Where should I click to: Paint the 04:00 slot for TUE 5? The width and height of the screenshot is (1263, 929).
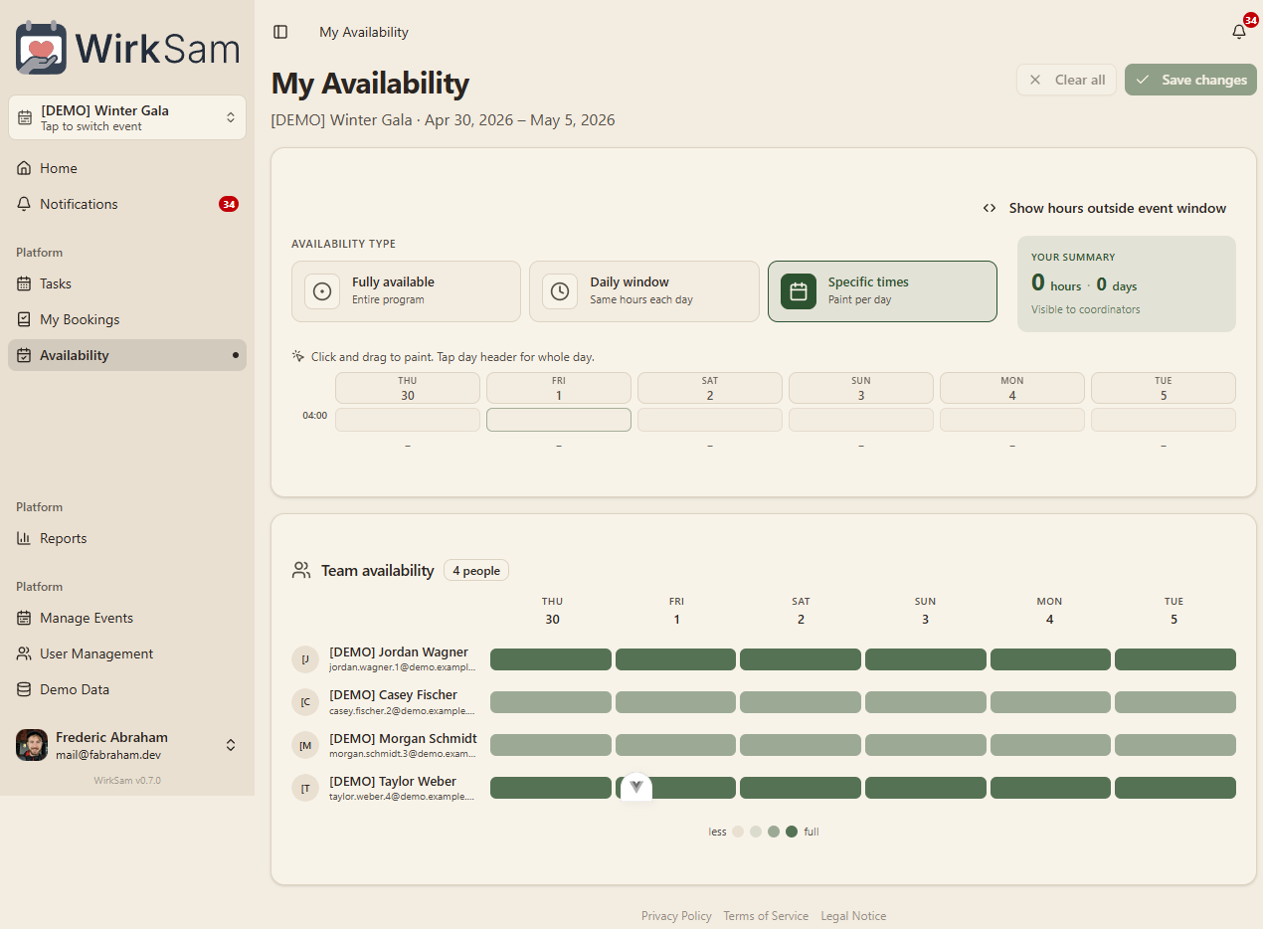[1164, 420]
